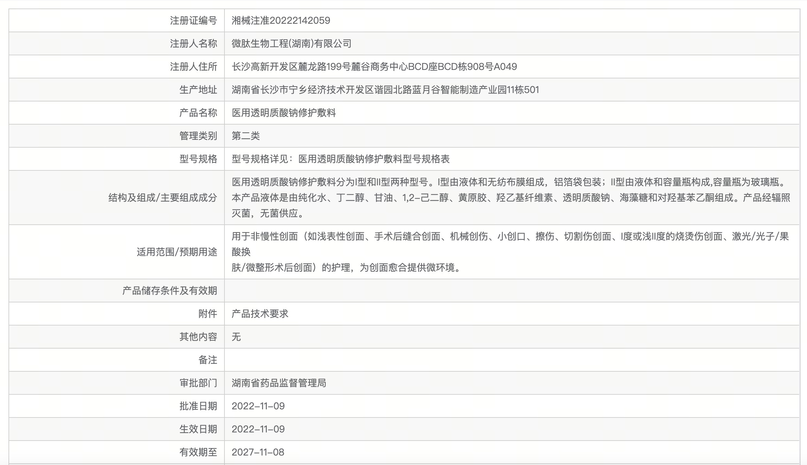Click the 产品储存条件及有效期 label
Screen dimensions: 807x465
[170, 291]
